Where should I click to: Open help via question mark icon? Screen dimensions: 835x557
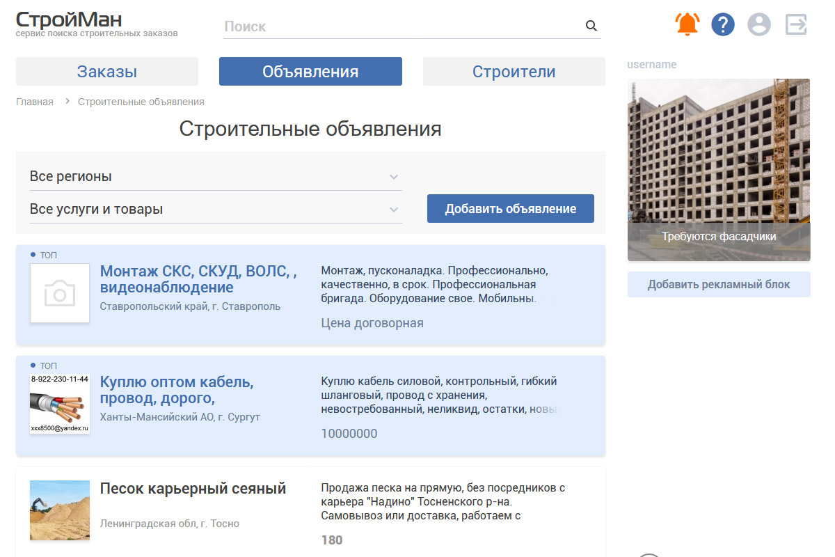(723, 25)
